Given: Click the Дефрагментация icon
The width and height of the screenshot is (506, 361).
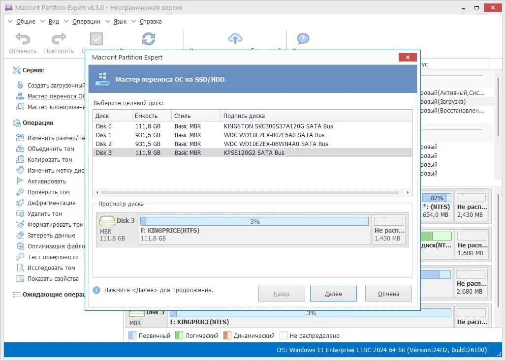Looking at the screenshot, I should tap(20, 203).
